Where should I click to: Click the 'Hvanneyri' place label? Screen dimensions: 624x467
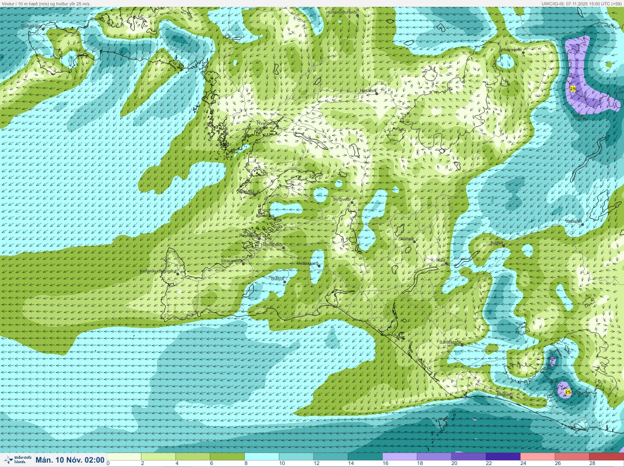coord(267,123)
